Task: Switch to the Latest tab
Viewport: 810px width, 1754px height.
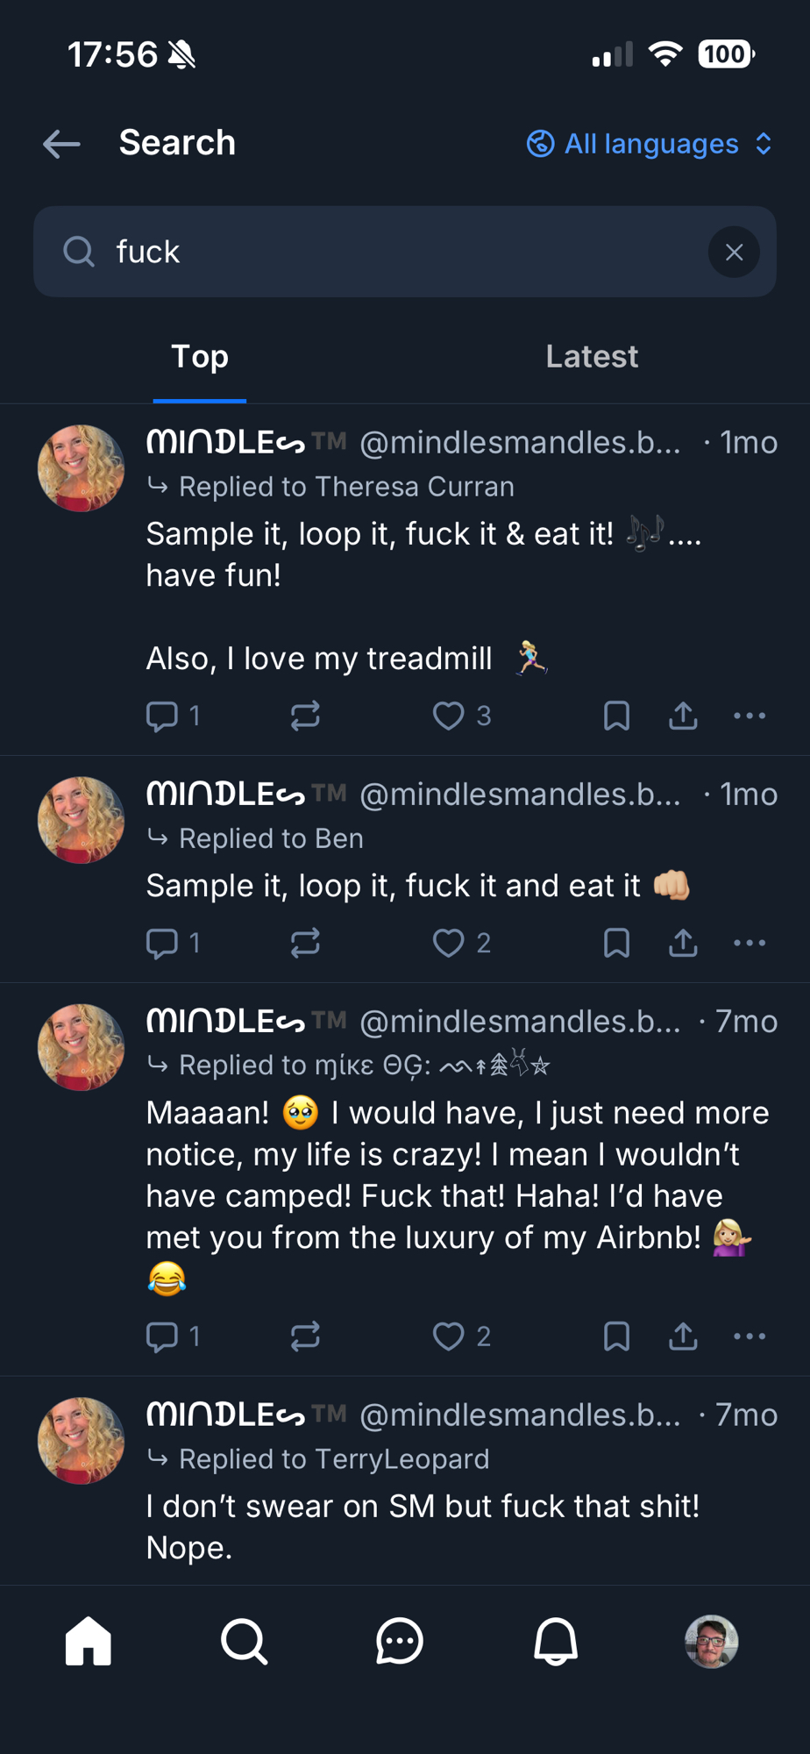Action: [x=592, y=357]
